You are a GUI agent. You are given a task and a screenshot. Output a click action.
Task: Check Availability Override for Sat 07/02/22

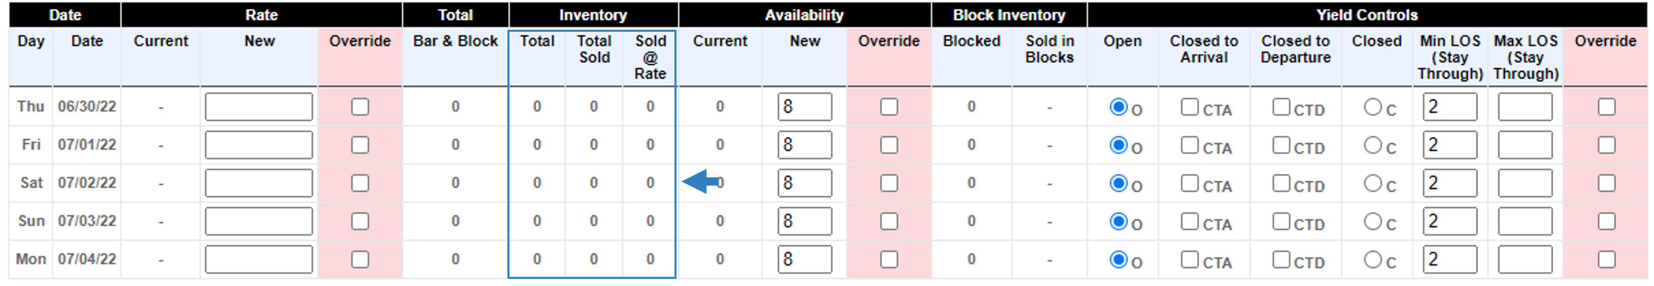click(x=889, y=183)
